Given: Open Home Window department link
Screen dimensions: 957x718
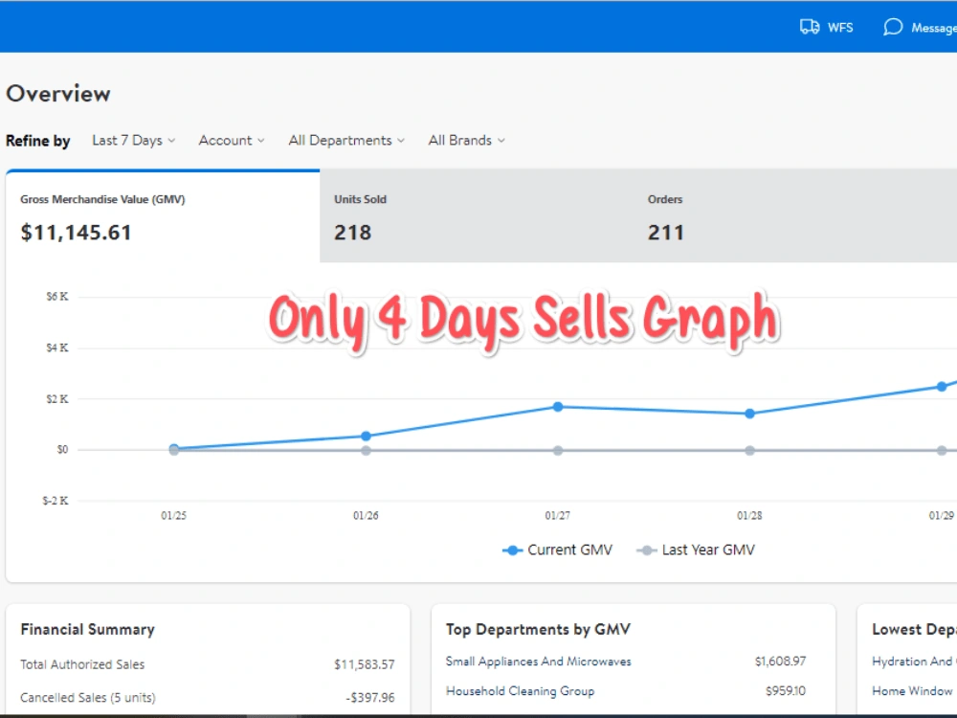Looking at the screenshot, I should 912,690.
